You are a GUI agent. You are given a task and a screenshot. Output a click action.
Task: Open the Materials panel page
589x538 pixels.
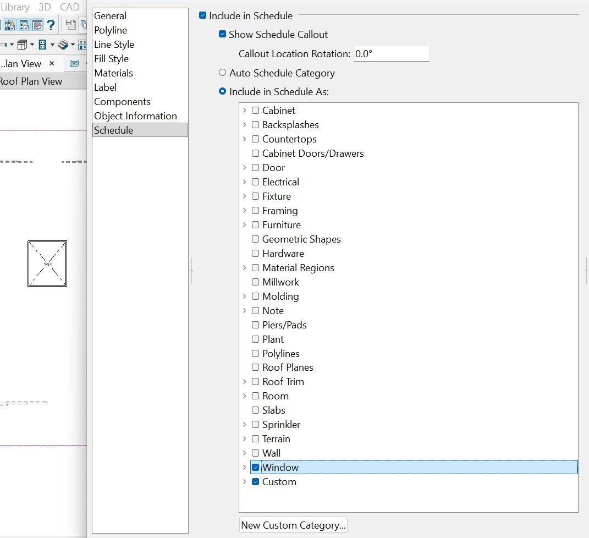pyautogui.click(x=113, y=73)
